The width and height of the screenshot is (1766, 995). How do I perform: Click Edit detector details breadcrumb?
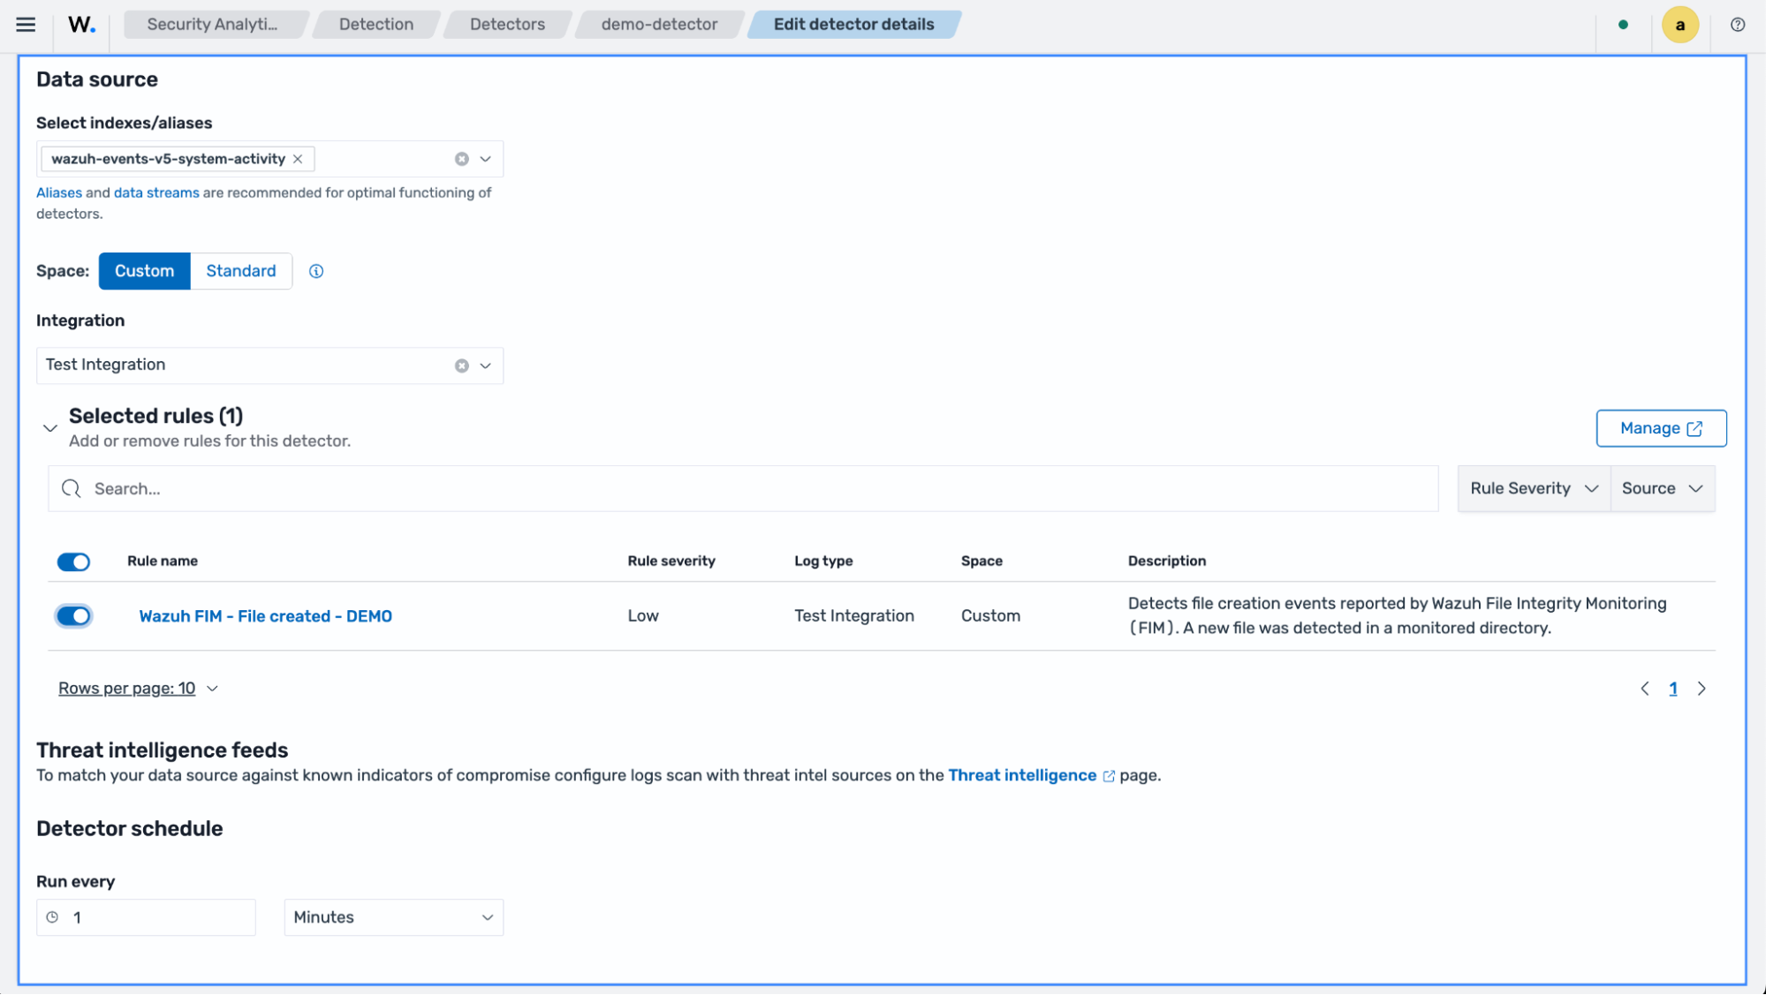(853, 25)
